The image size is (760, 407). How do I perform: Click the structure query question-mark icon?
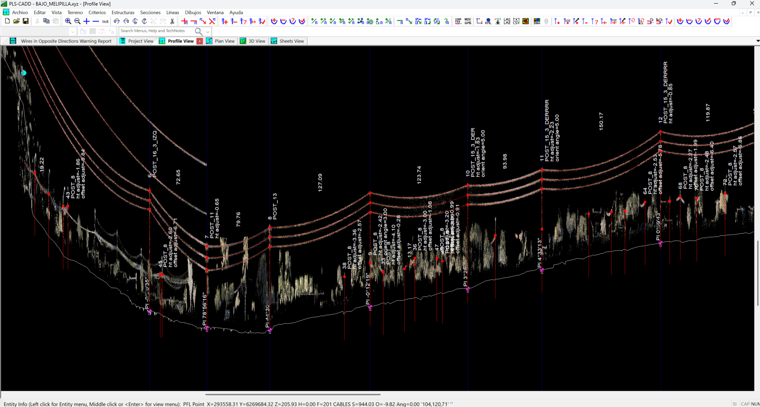point(243,21)
